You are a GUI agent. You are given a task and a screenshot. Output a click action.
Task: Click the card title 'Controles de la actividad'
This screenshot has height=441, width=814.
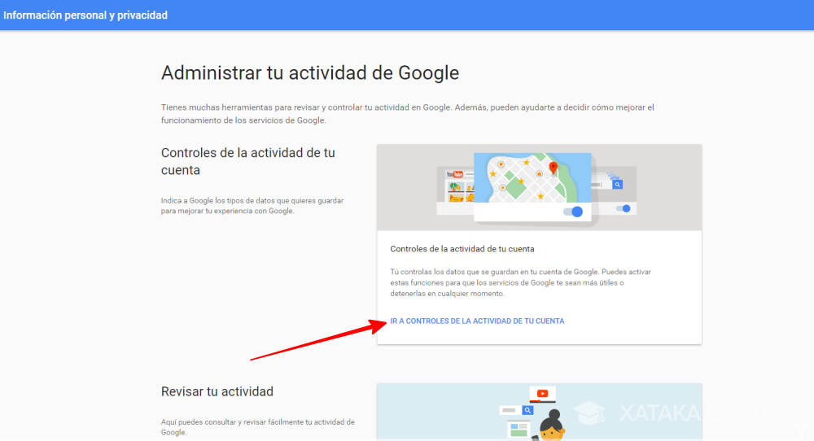tap(462, 248)
